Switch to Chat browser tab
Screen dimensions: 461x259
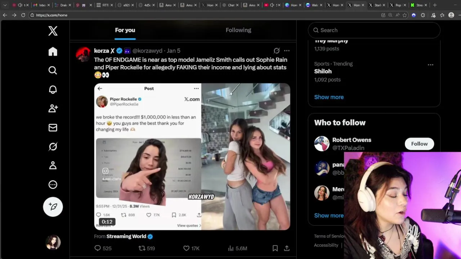pos(229,5)
